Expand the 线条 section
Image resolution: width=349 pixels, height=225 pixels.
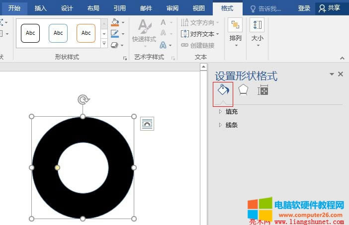[x=231, y=125]
